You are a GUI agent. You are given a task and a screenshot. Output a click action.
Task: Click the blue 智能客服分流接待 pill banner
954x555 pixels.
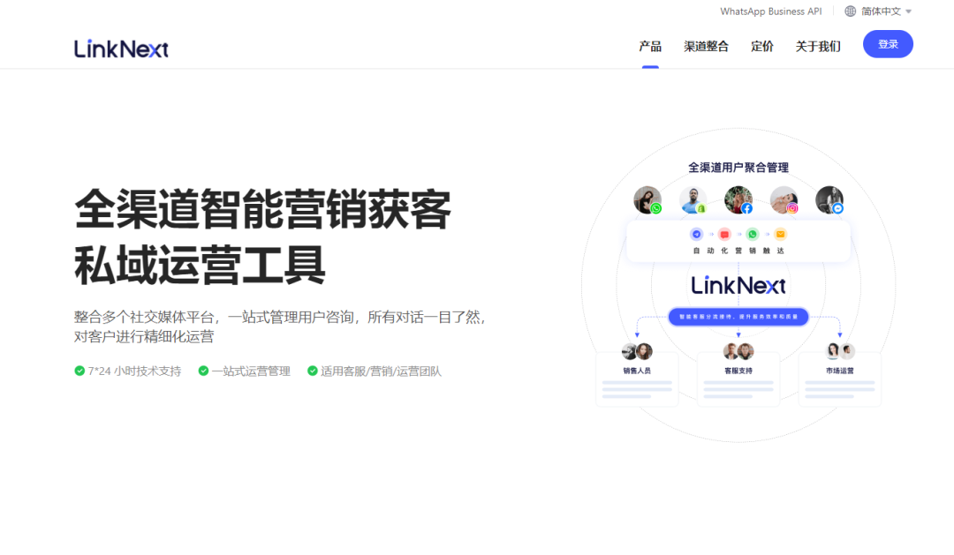[738, 317]
